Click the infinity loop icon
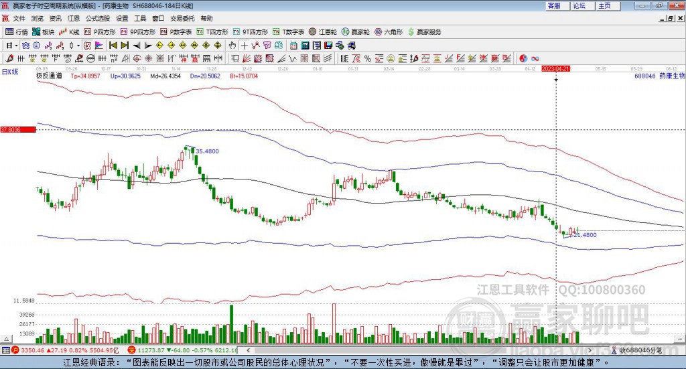The width and height of the screenshot is (686, 369). [535, 58]
